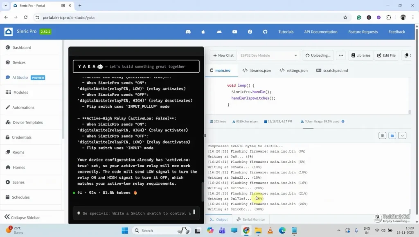Switch to the Serial Monitor tab
419x237 pixels.
point(251,219)
